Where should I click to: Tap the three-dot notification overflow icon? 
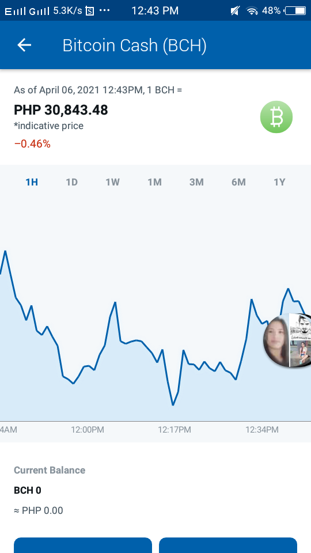tap(104, 10)
